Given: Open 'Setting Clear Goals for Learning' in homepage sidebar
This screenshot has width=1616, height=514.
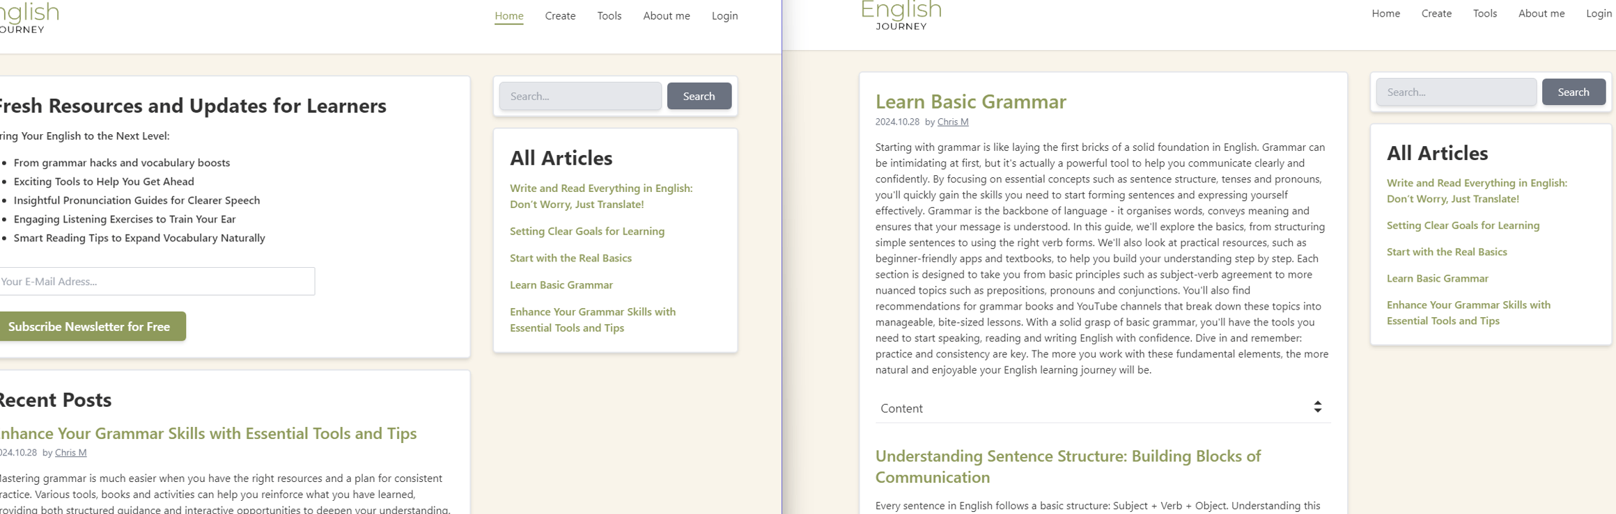Looking at the screenshot, I should pos(586,231).
